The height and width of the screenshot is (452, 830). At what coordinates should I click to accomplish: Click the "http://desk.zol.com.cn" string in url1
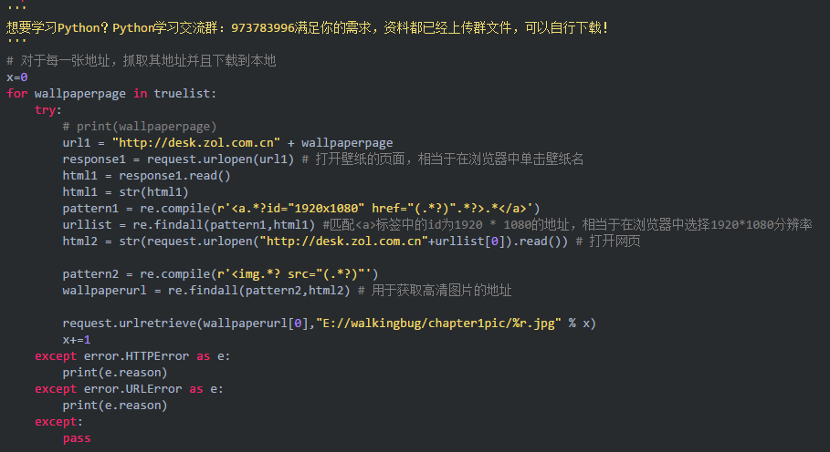click(x=195, y=142)
